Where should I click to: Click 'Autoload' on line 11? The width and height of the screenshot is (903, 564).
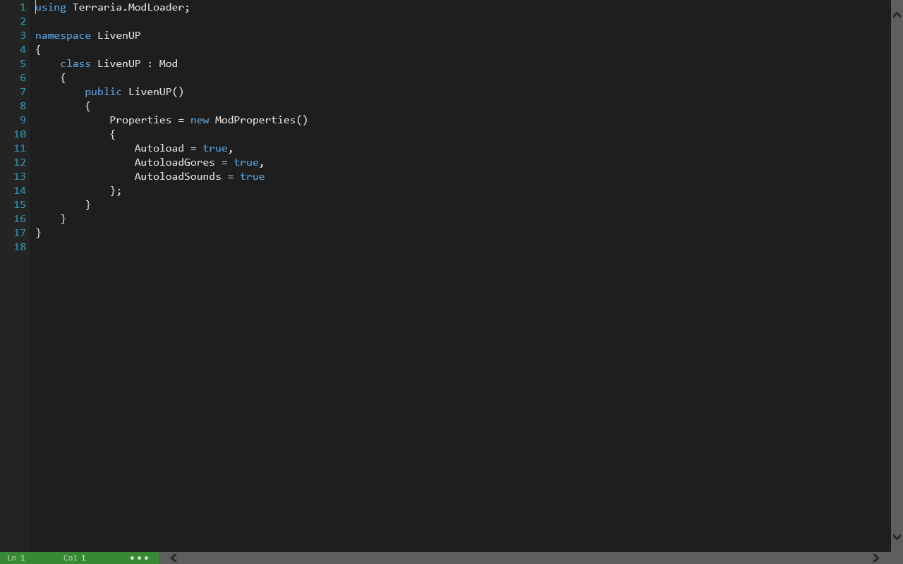(159, 148)
